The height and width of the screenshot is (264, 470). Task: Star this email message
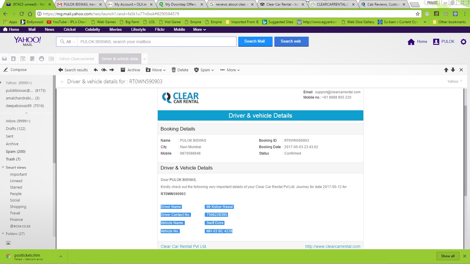coord(461,81)
